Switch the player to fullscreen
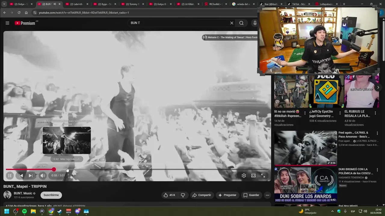Screen dimensions: 385x216 pyautogui.click(x=263, y=175)
